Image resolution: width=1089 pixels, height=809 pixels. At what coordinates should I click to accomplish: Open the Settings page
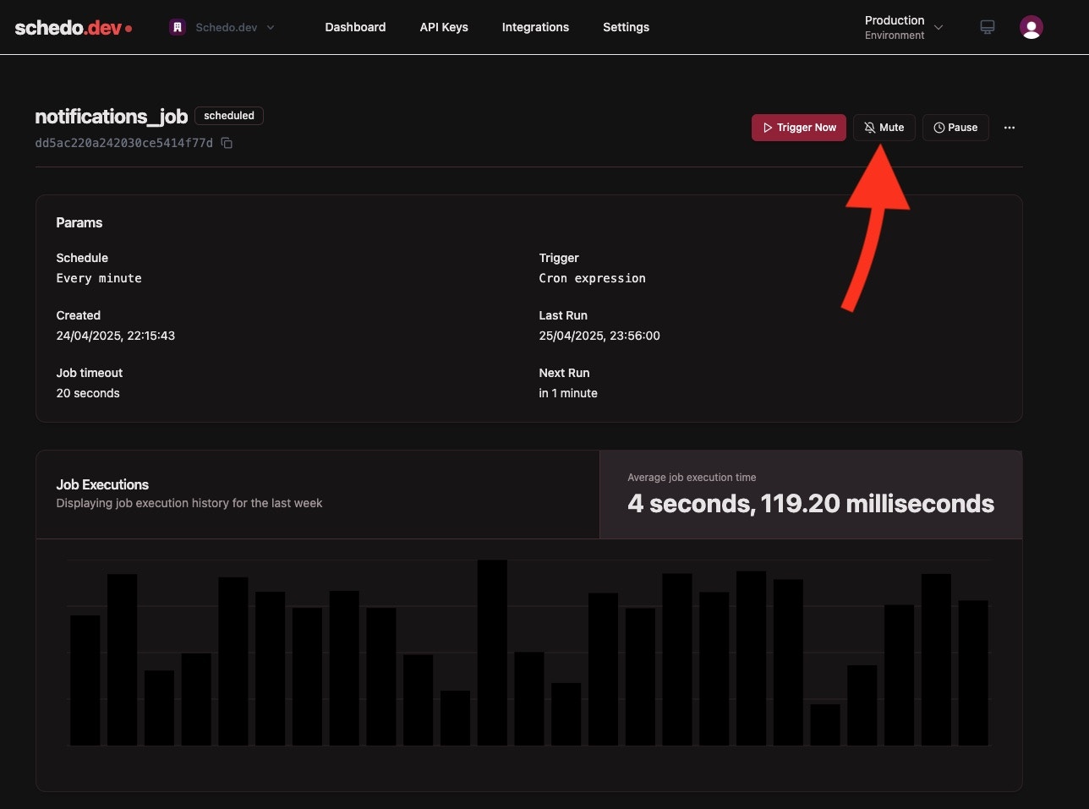[x=626, y=27]
